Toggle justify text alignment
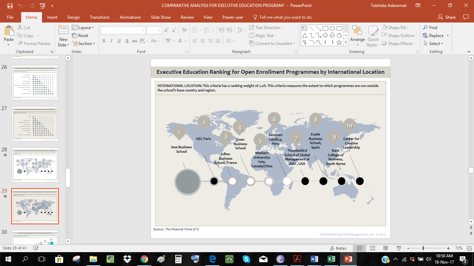Image resolution: width=474 pixels, height=266 pixels. 218,41
